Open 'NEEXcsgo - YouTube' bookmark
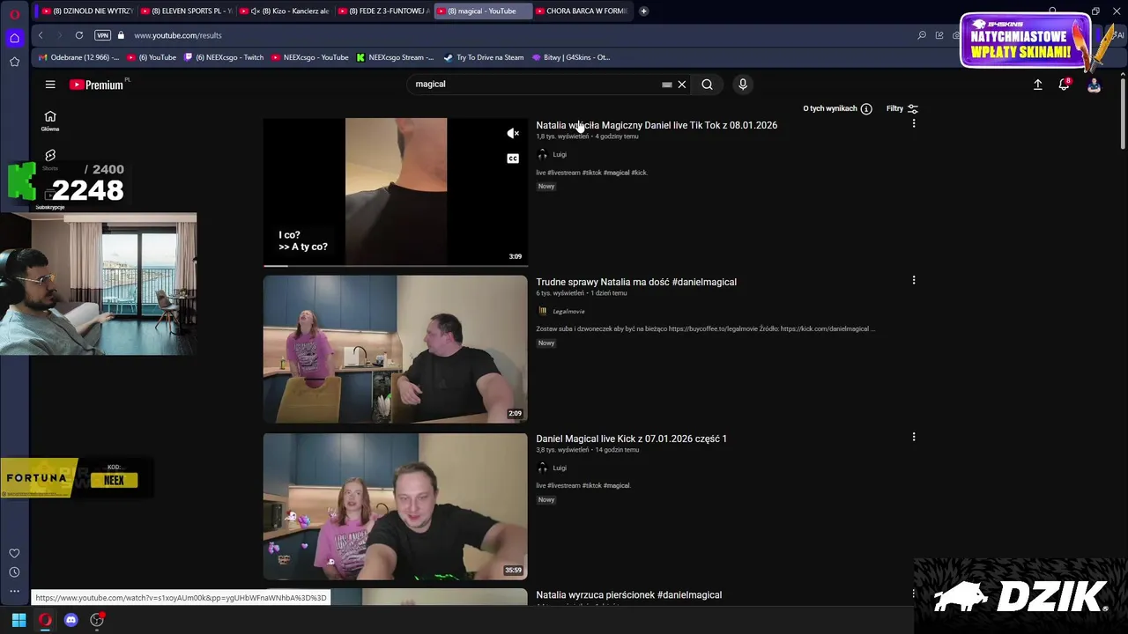1128x634 pixels. [309, 57]
